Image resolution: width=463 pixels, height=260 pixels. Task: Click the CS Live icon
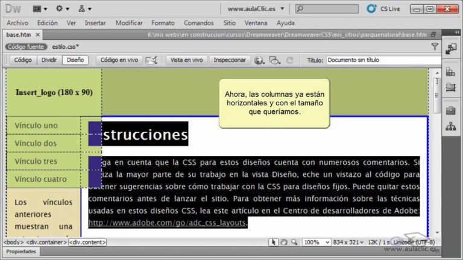click(x=371, y=9)
